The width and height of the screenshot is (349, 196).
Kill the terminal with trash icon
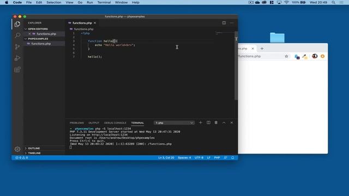216,122
